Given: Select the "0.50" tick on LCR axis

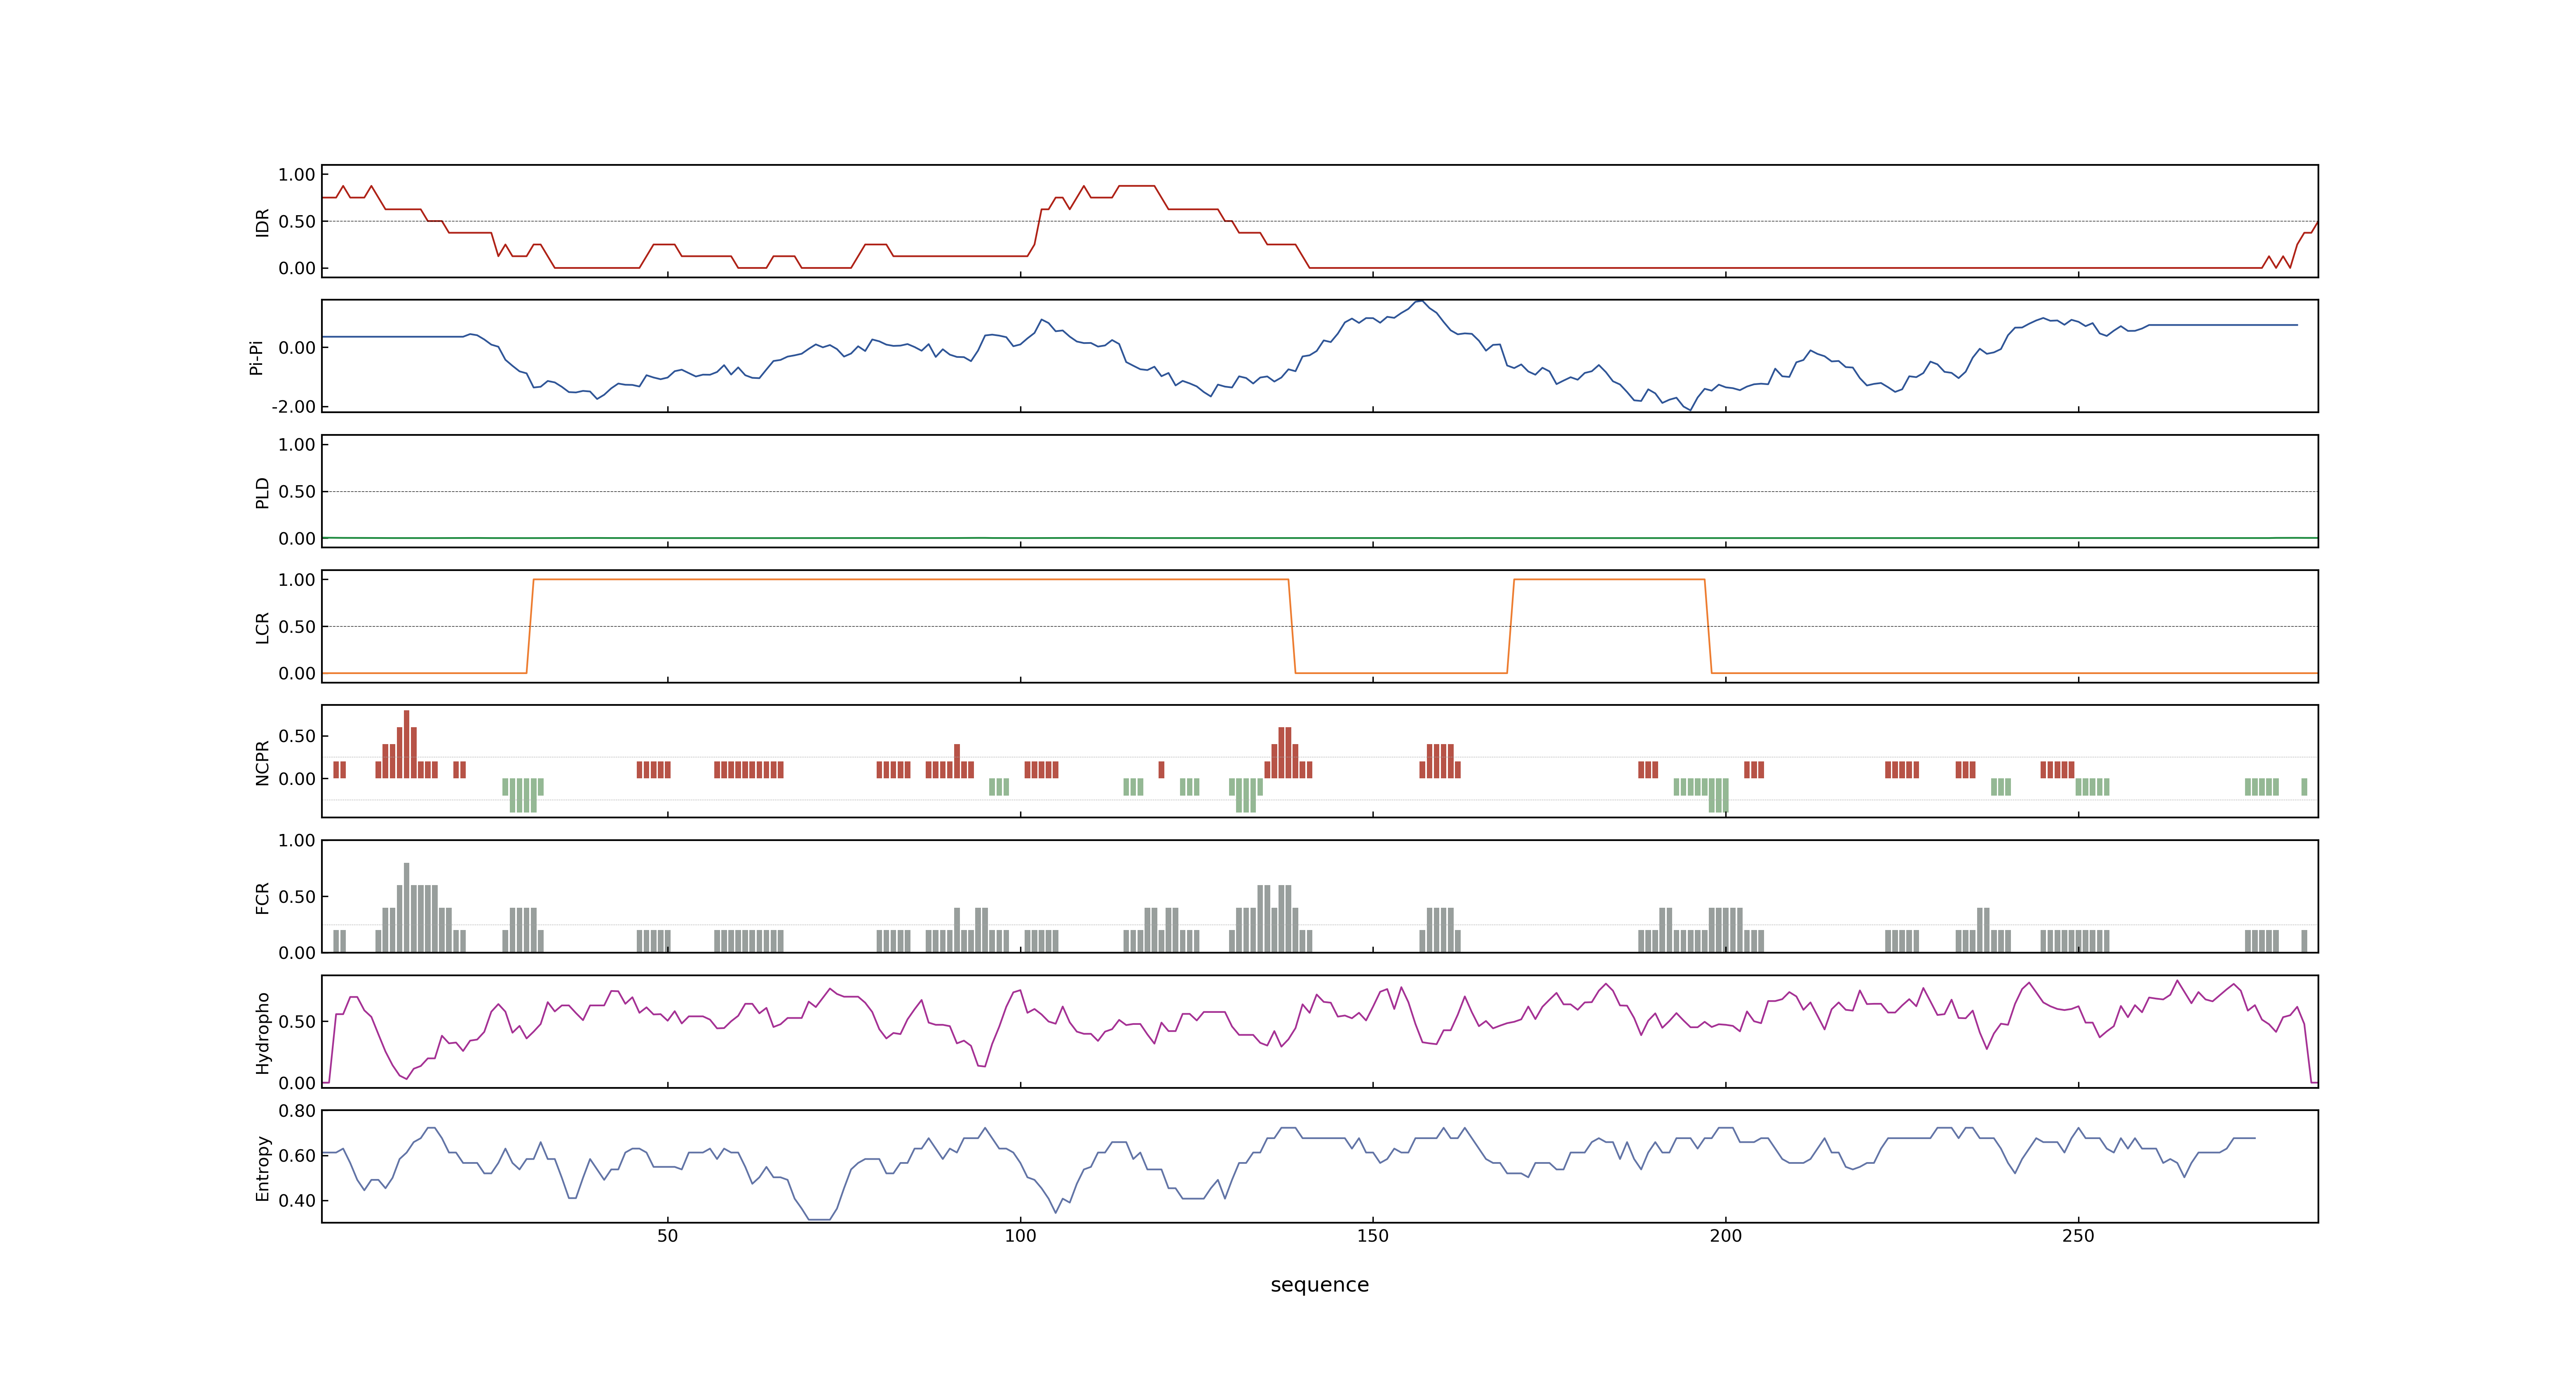Looking at the screenshot, I should point(297,627).
